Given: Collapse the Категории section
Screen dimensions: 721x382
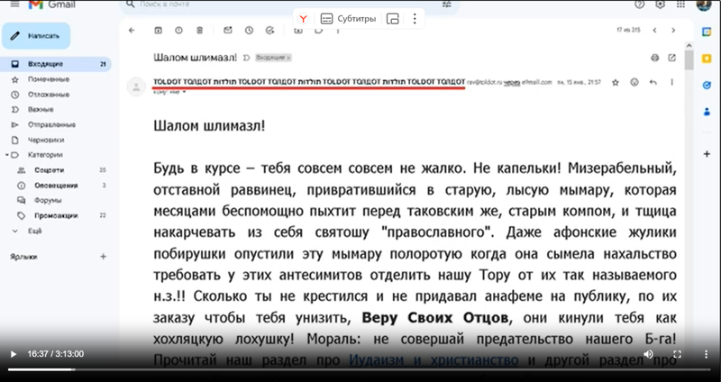Looking at the screenshot, I should tap(7, 155).
